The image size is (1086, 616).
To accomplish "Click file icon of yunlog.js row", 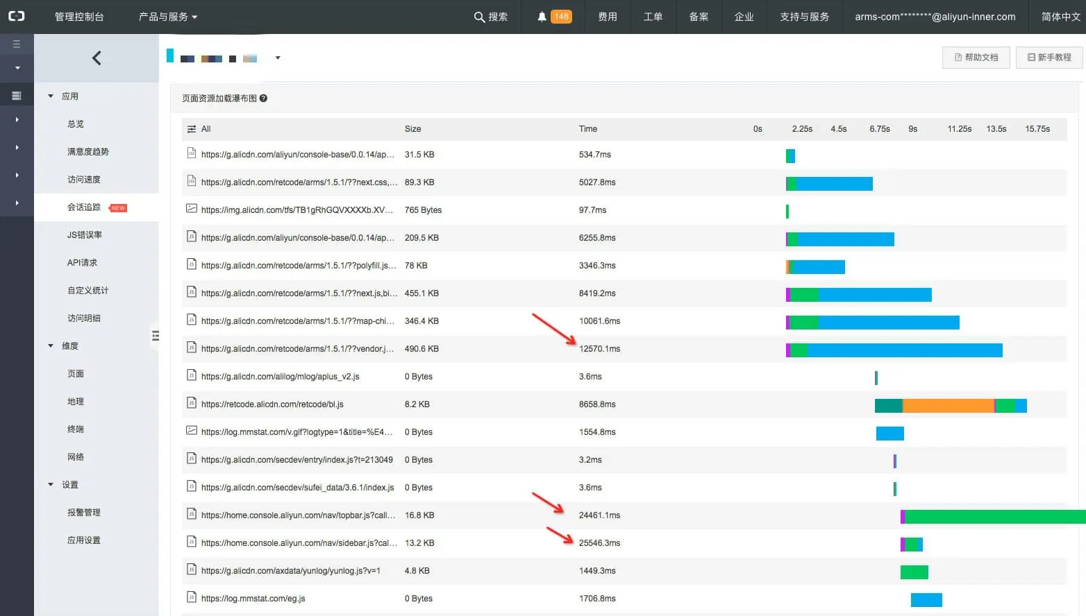I will 192,570.
